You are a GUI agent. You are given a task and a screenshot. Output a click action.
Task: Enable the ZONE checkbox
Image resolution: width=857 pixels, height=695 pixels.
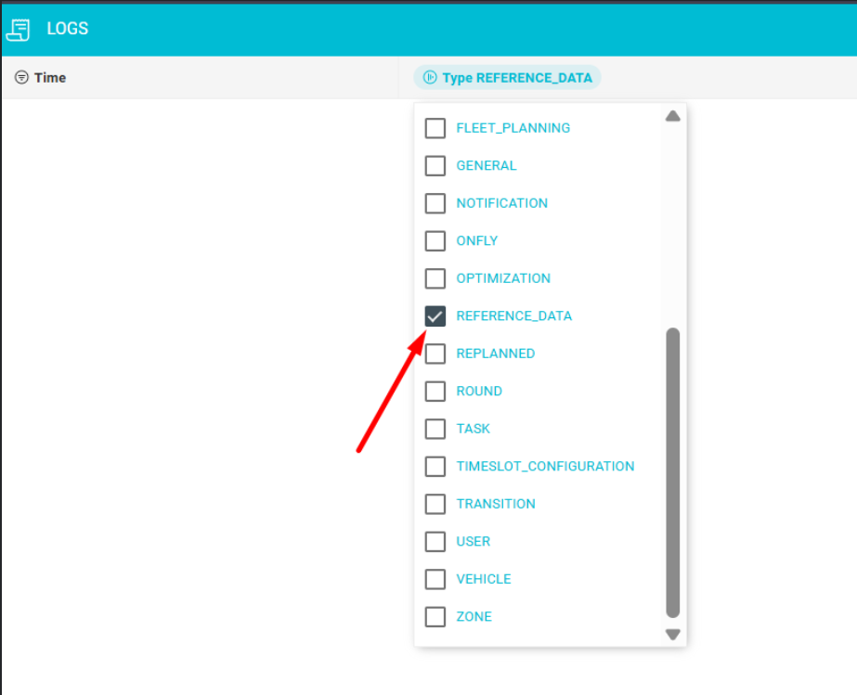435,616
